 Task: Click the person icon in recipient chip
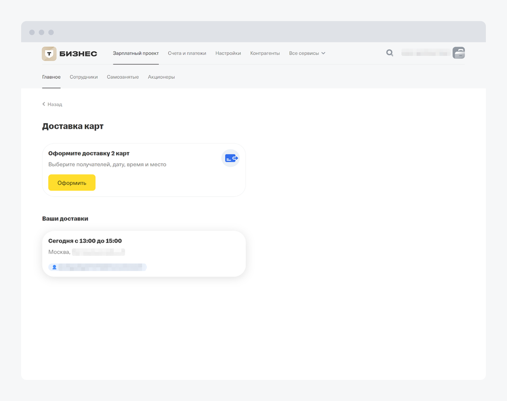(54, 267)
